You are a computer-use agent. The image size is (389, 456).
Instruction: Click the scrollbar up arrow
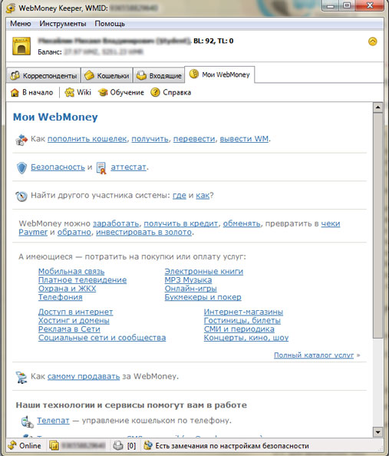tap(377, 107)
